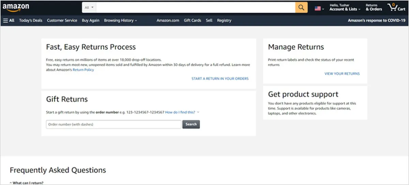
Task: Click in the main search box
Action: coord(196,7)
